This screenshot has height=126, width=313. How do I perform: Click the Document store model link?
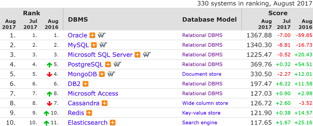pos(202,74)
